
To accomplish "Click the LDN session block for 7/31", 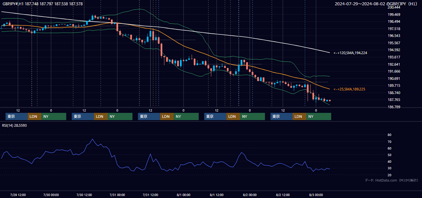I will click(x=167, y=116).
